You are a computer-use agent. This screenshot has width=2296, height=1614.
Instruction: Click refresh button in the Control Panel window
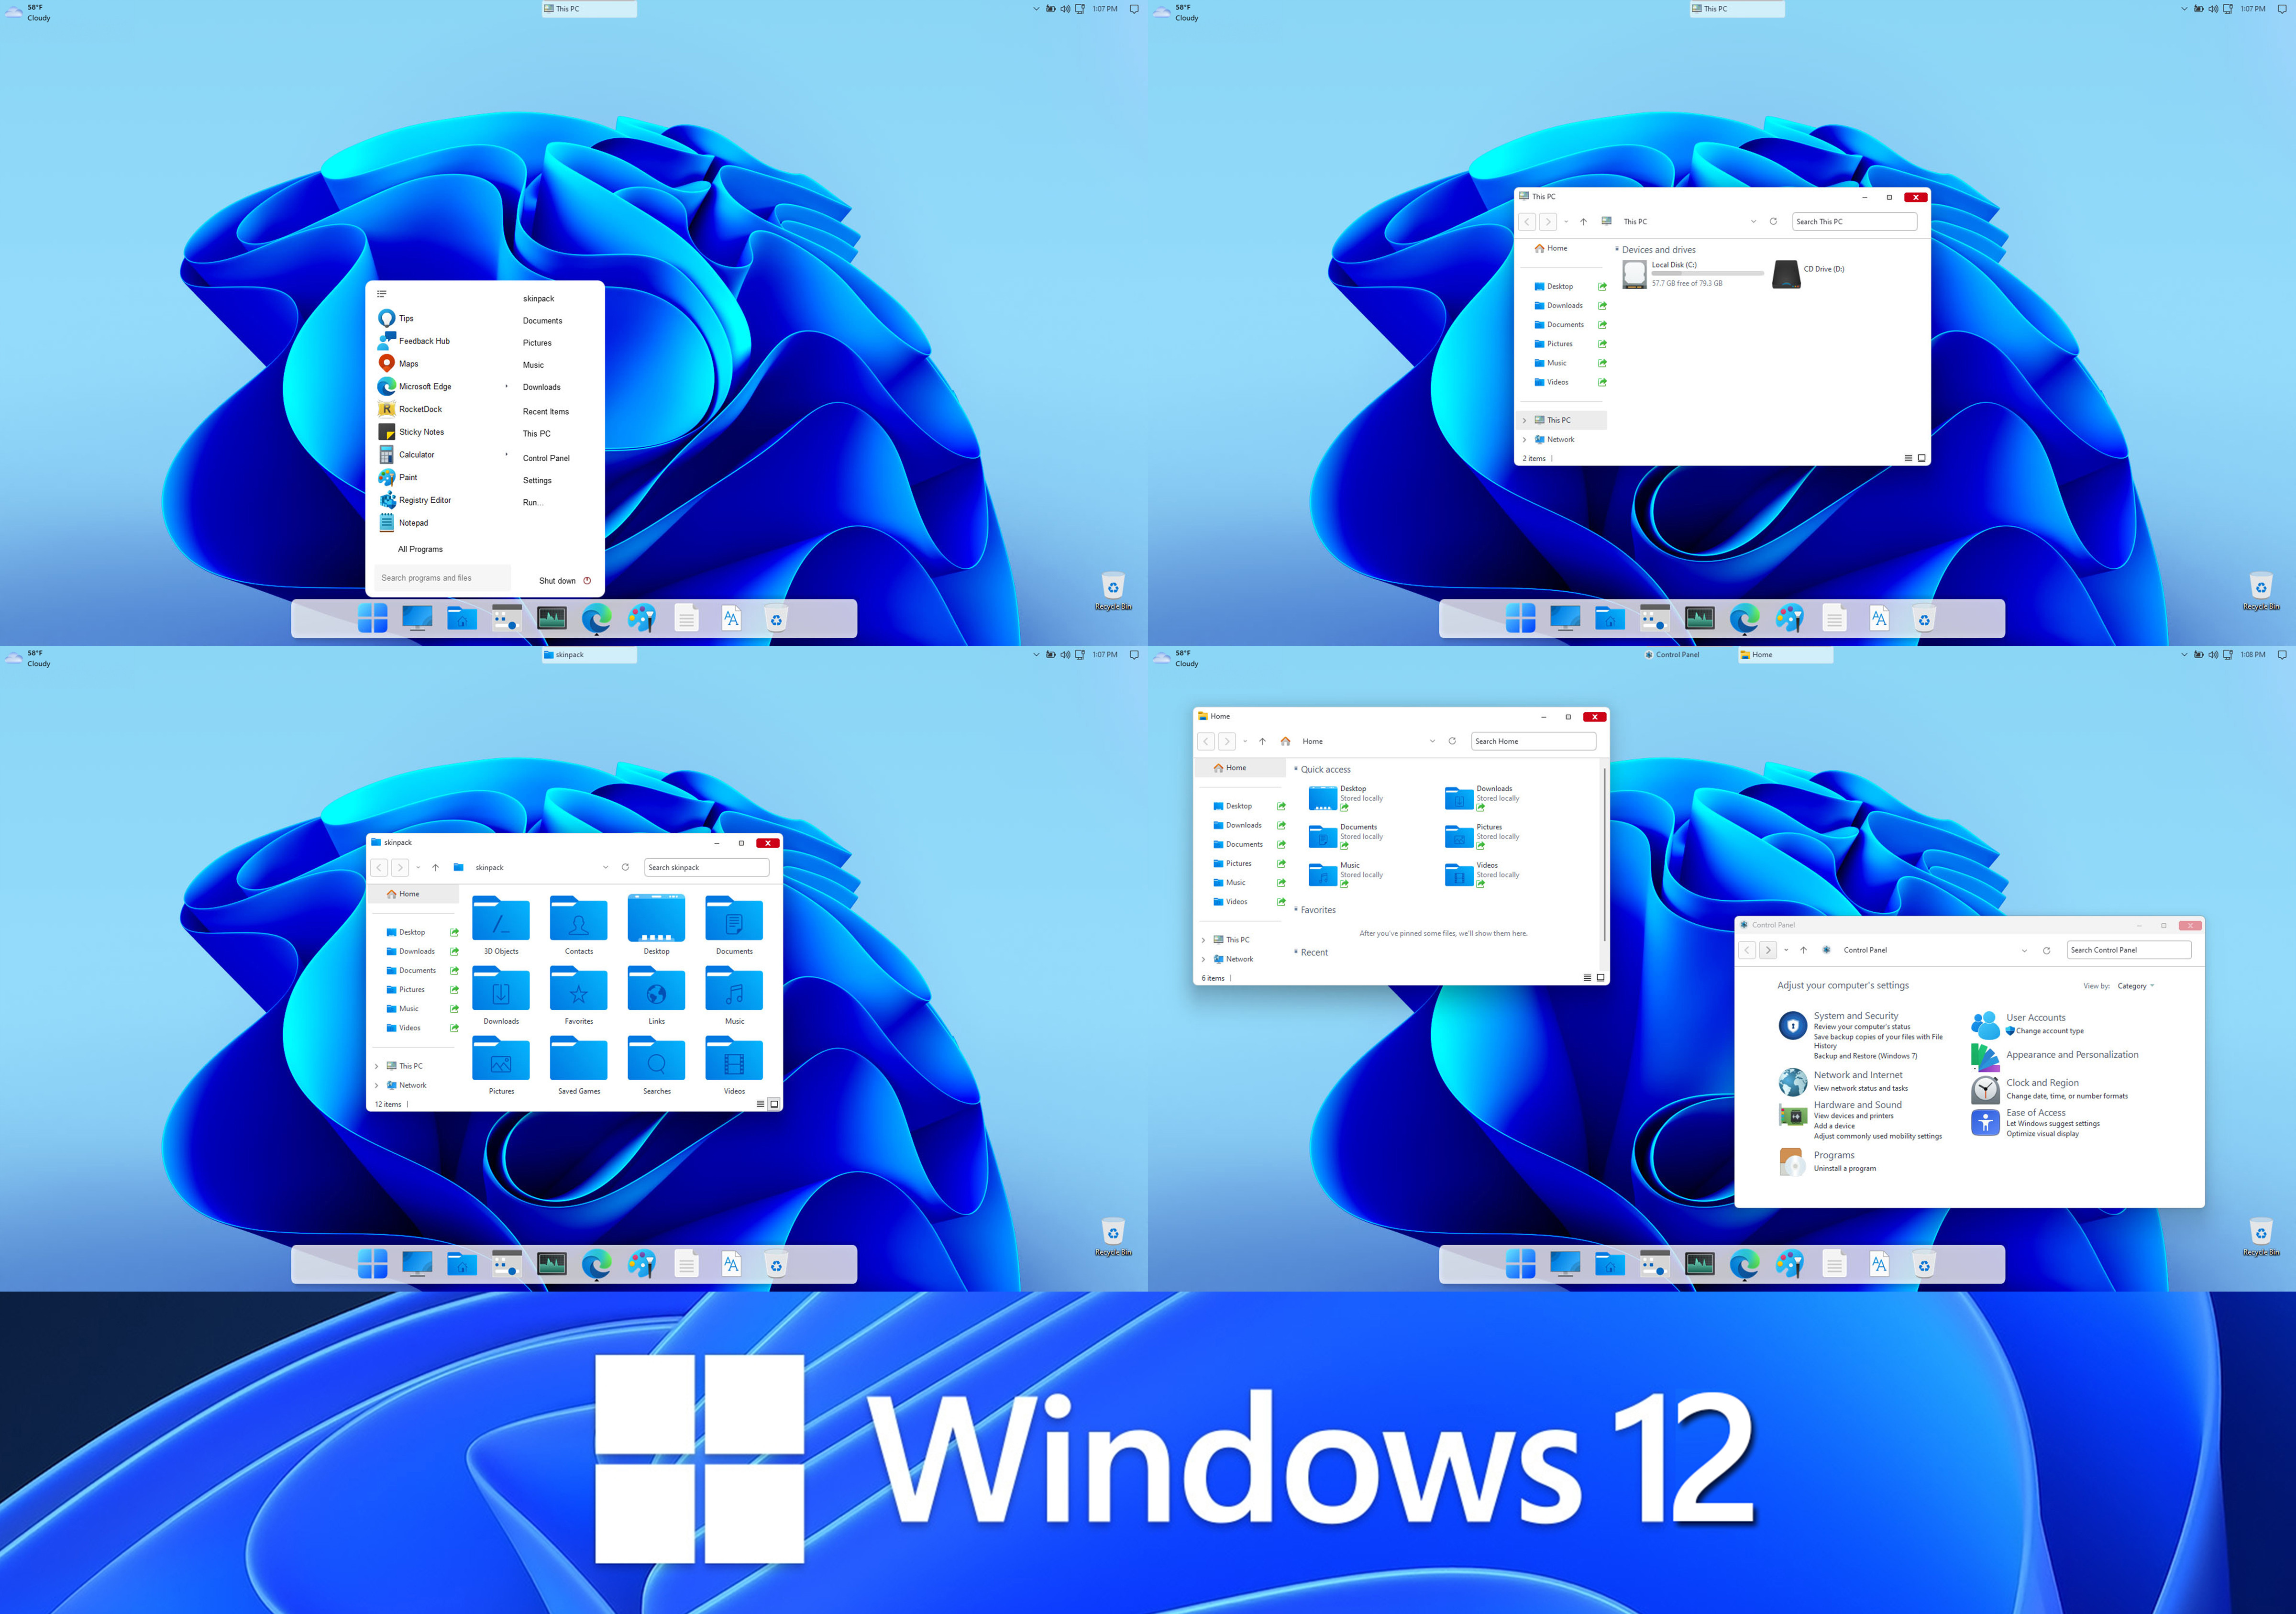coord(2046,950)
